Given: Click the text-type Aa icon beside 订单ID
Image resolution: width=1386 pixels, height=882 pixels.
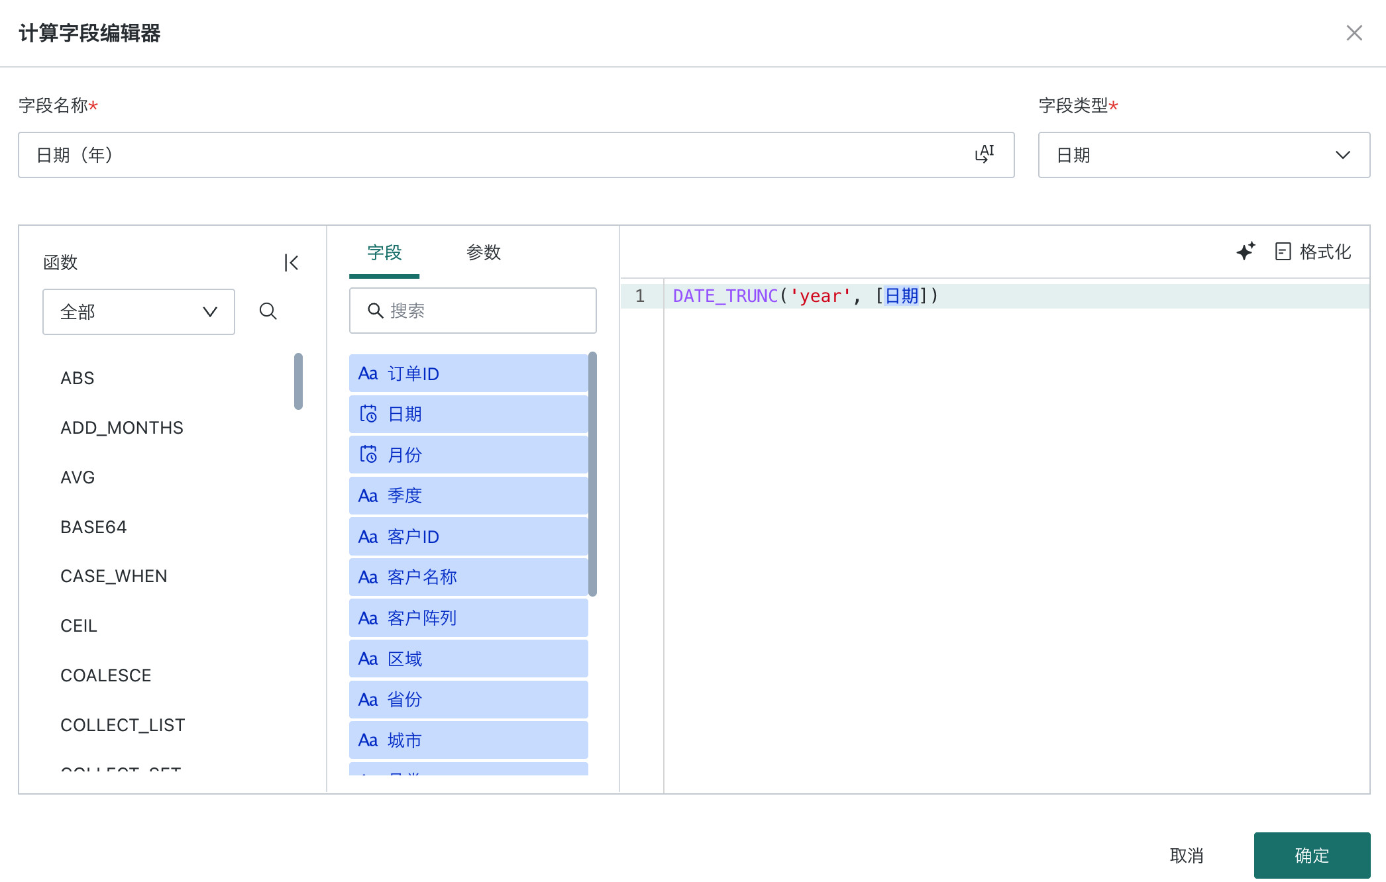Looking at the screenshot, I should coord(368,373).
